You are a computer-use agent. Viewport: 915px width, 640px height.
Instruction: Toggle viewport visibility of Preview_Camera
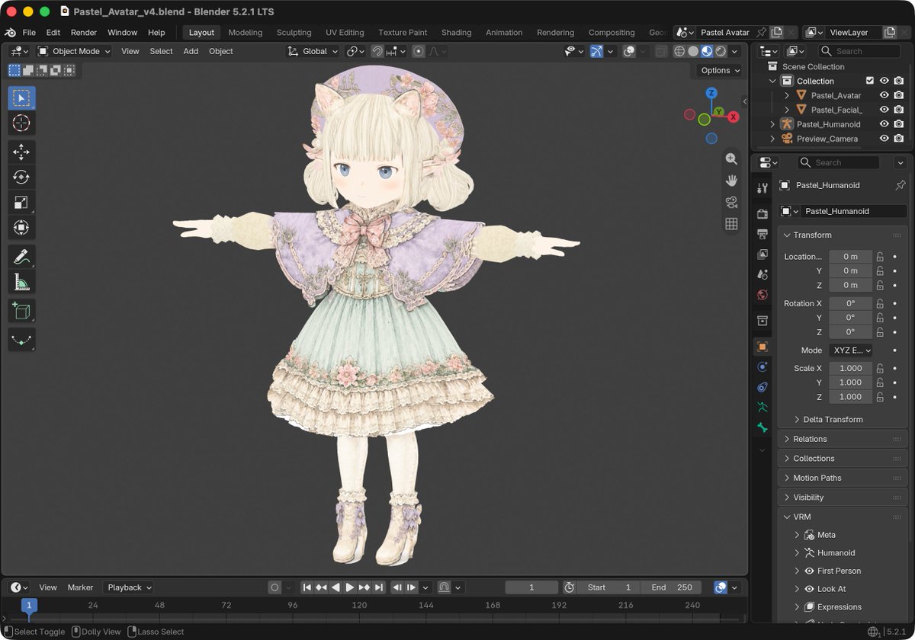coord(884,139)
